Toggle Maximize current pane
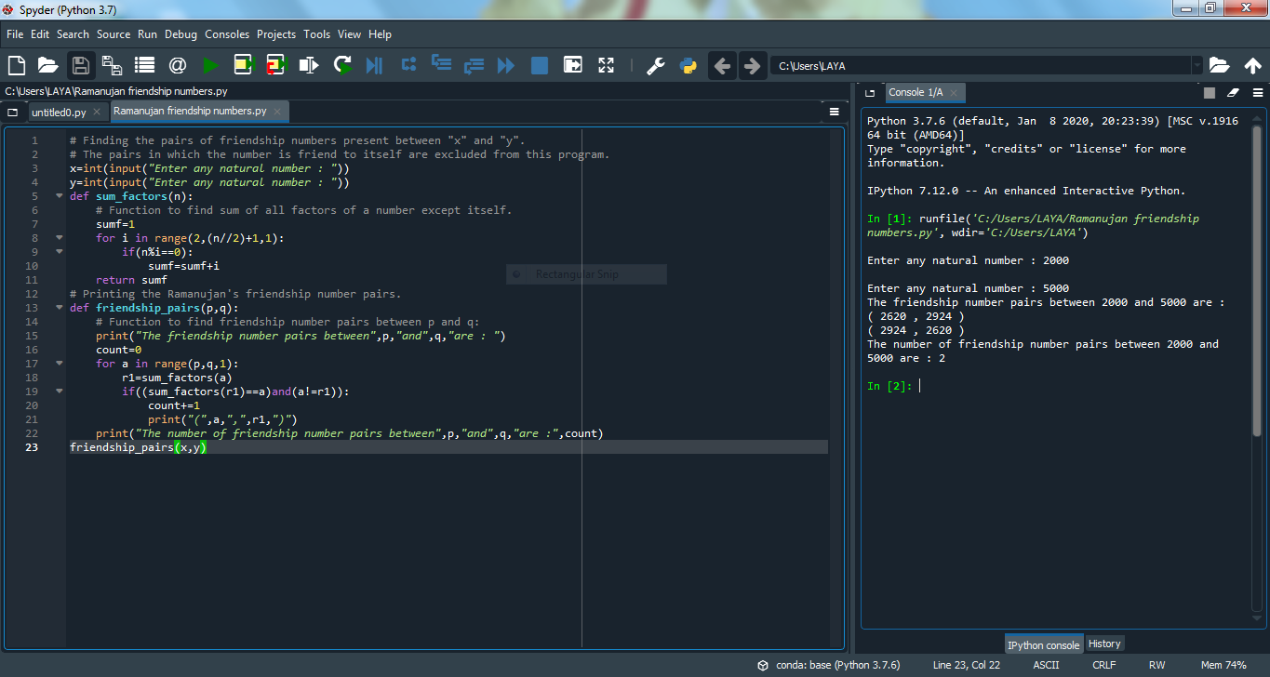This screenshot has width=1270, height=677. pos(572,65)
